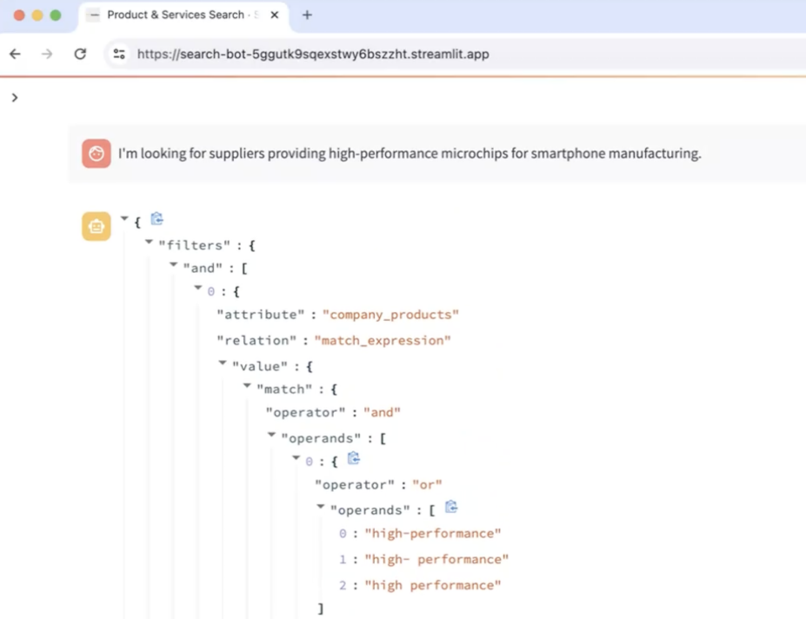
Task: Collapse the "value" object node
Action: 223,364
